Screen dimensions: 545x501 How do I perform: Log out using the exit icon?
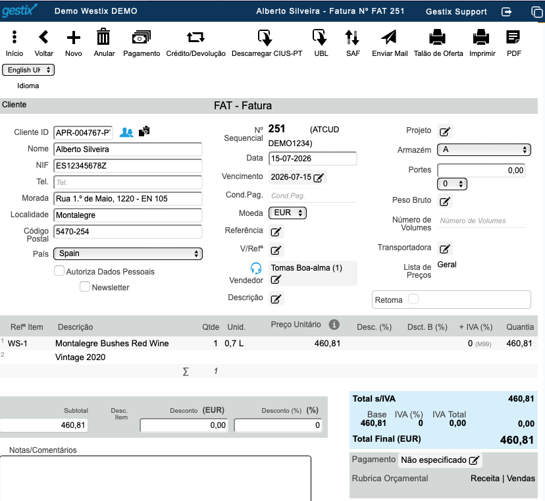[507, 12]
